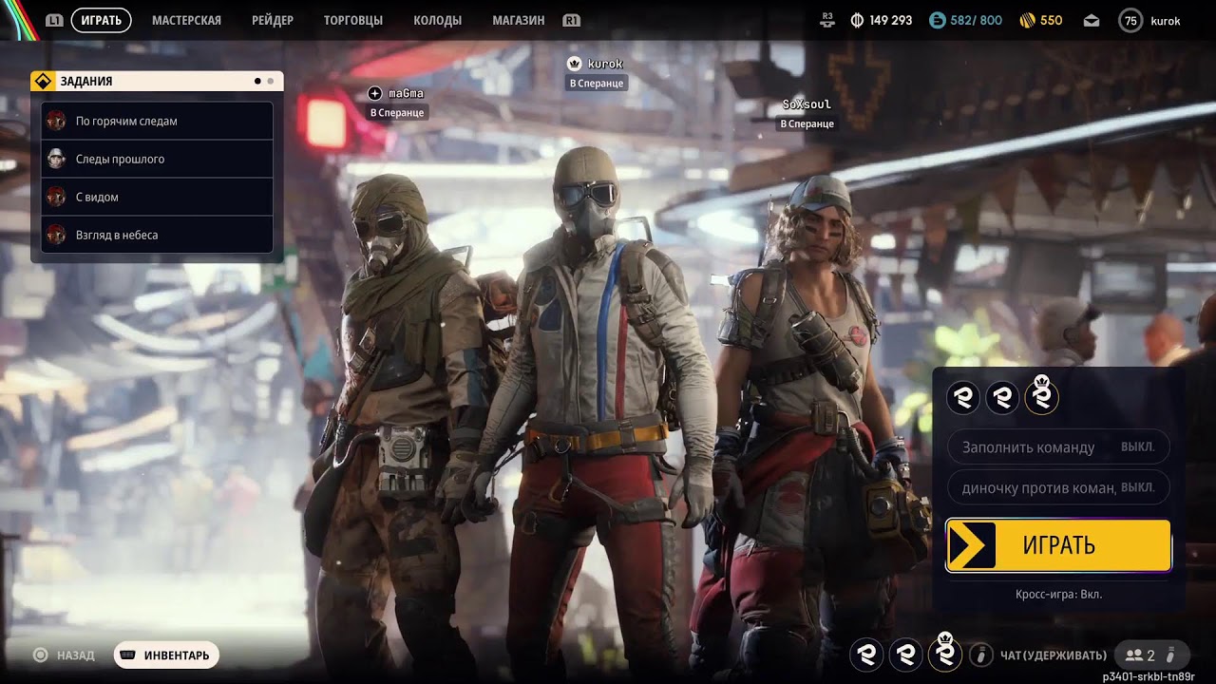This screenshot has width=1216, height=684.
Task: Click the gold striped token icon beside 550
Action: click(x=1027, y=20)
